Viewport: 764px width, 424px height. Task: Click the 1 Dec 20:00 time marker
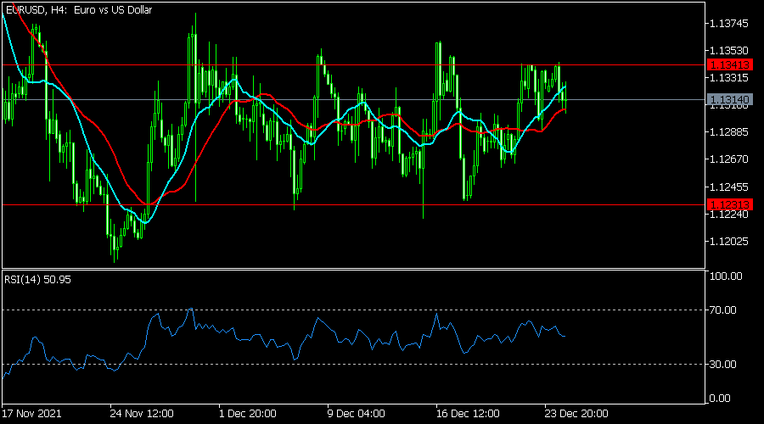tap(249, 414)
